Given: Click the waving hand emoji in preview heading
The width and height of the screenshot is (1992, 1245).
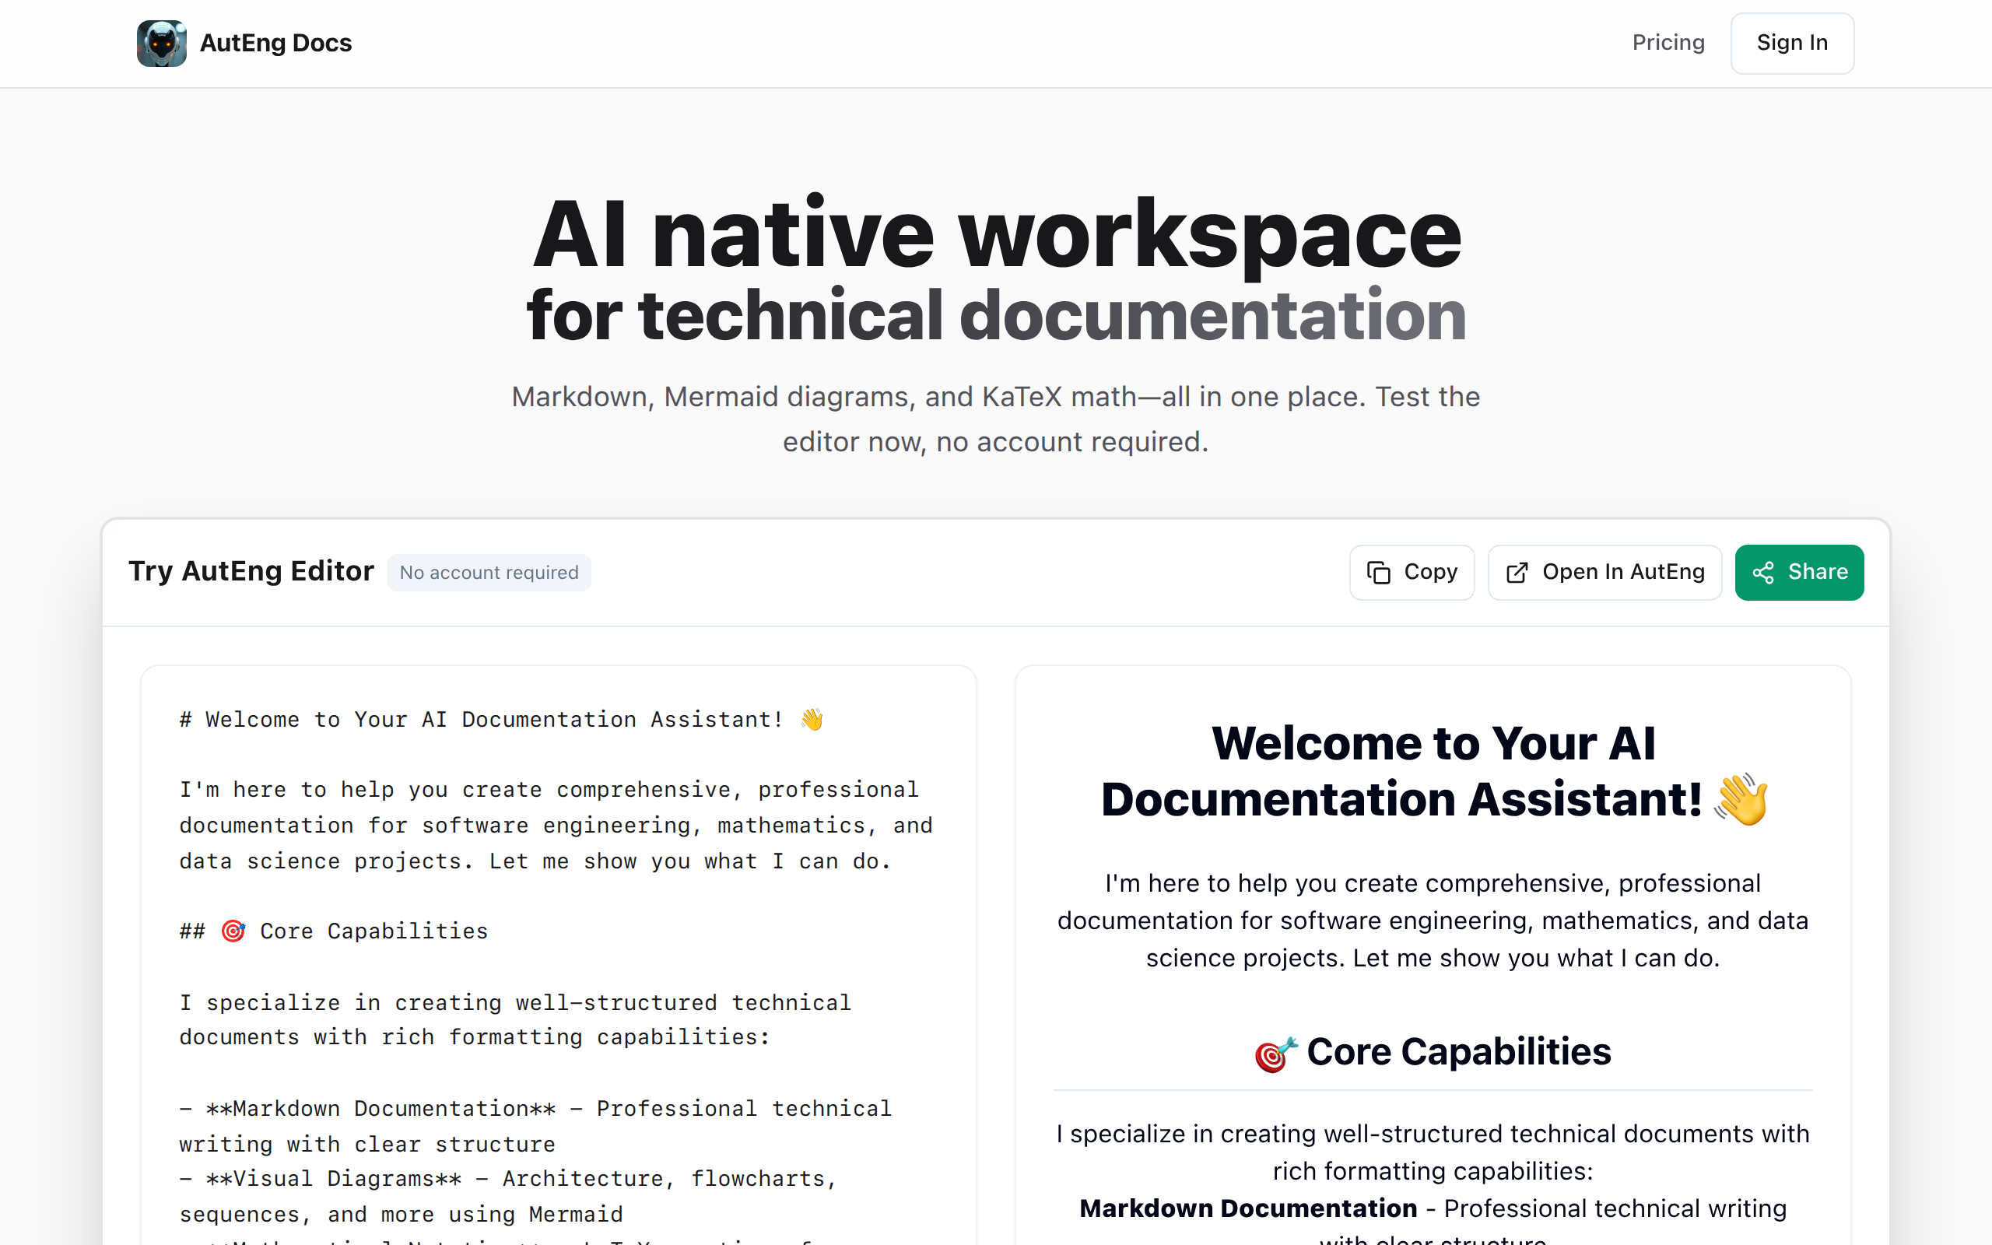Looking at the screenshot, I should 1741,800.
